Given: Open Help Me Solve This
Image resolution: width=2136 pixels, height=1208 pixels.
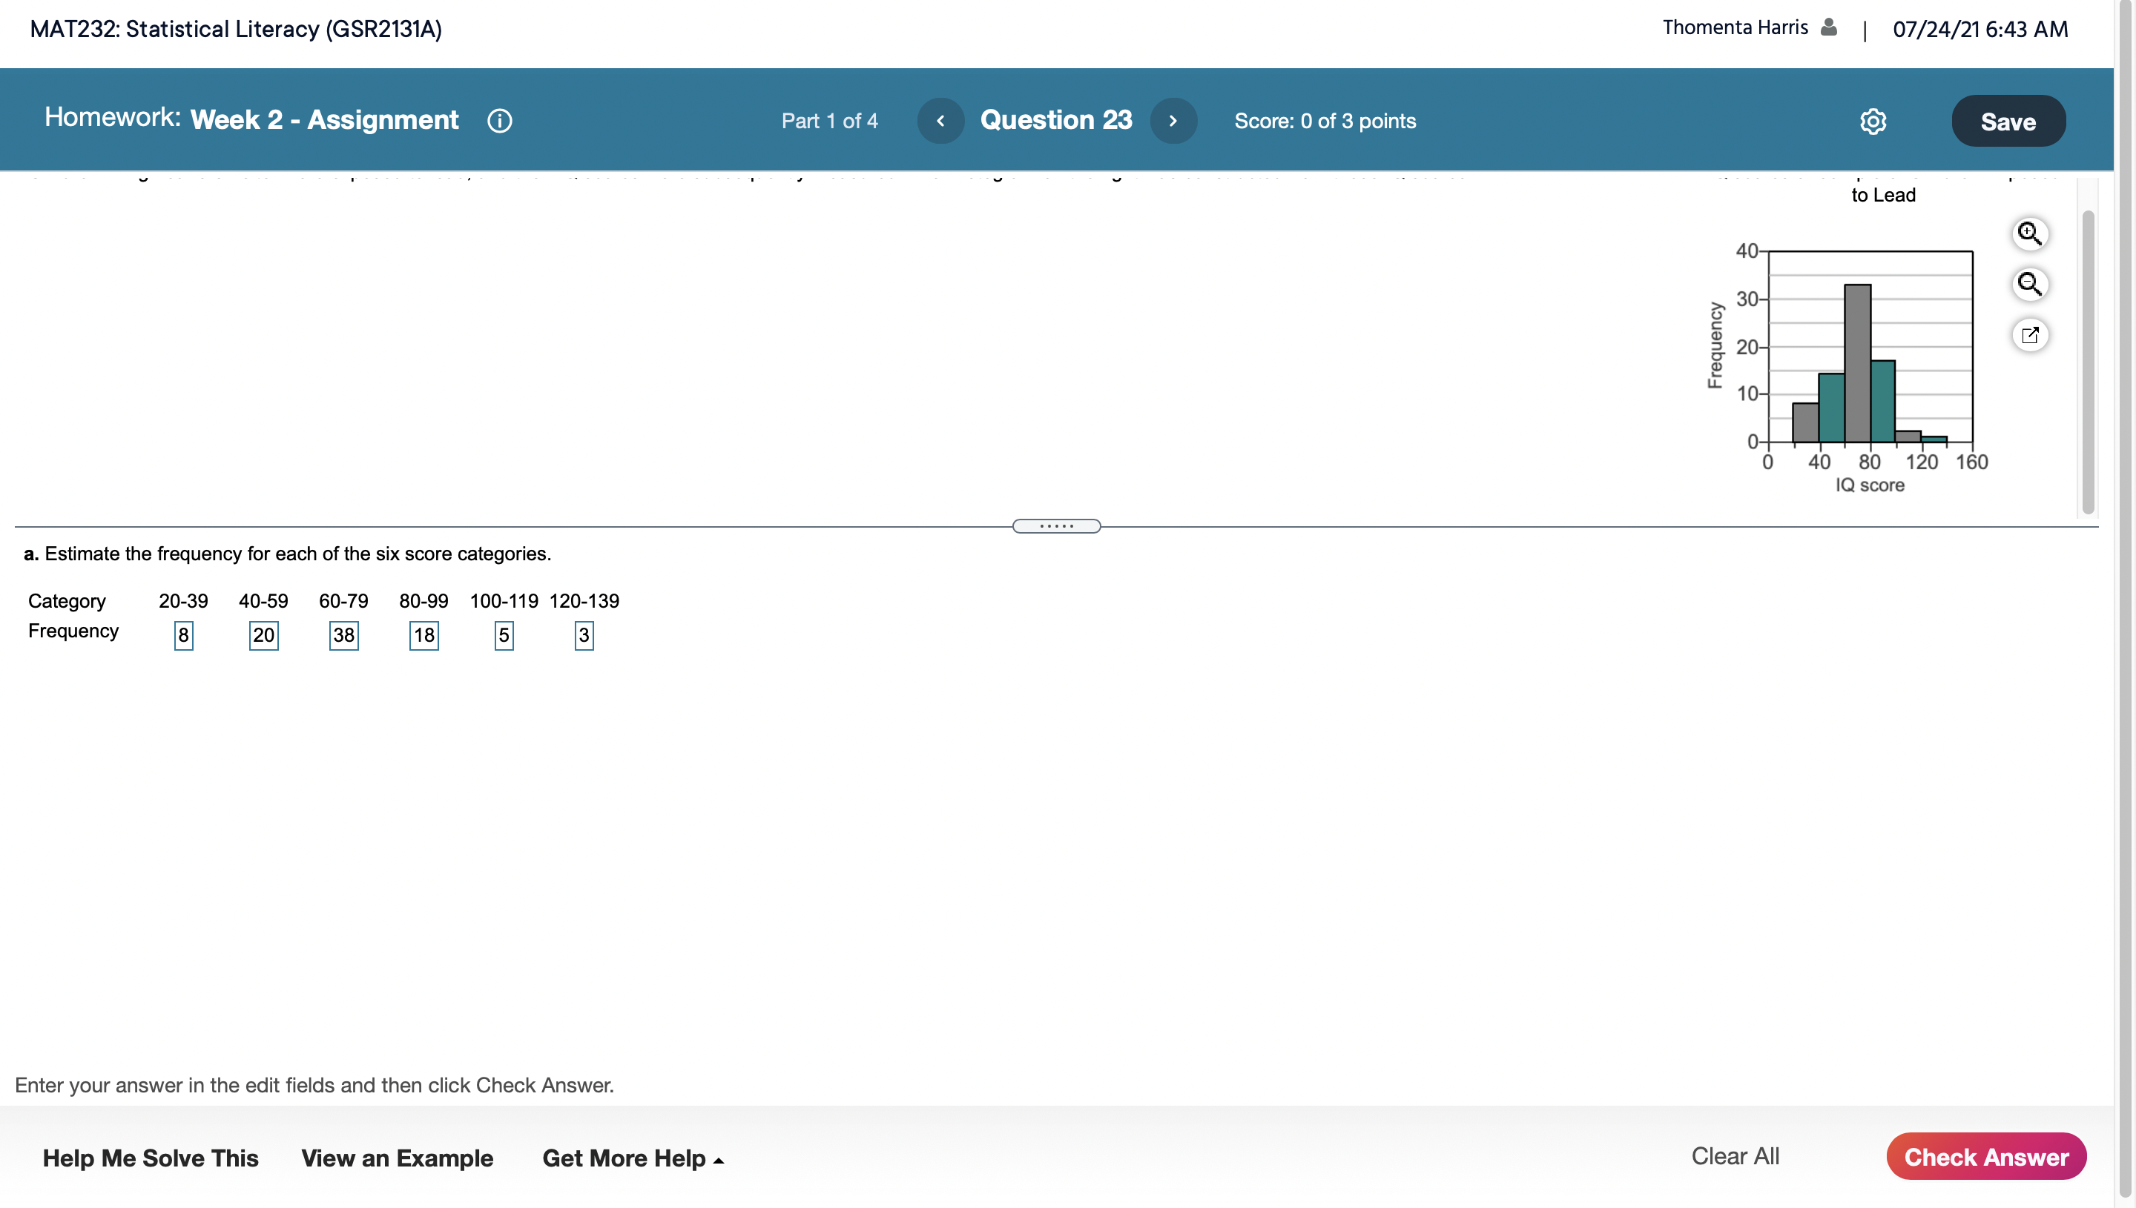Looking at the screenshot, I should tap(151, 1158).
